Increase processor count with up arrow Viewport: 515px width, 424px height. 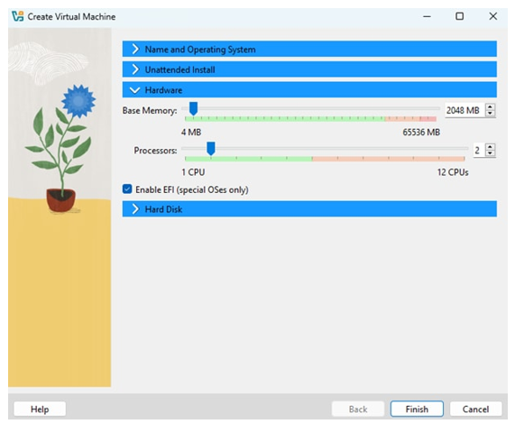(x=490, y=147)
